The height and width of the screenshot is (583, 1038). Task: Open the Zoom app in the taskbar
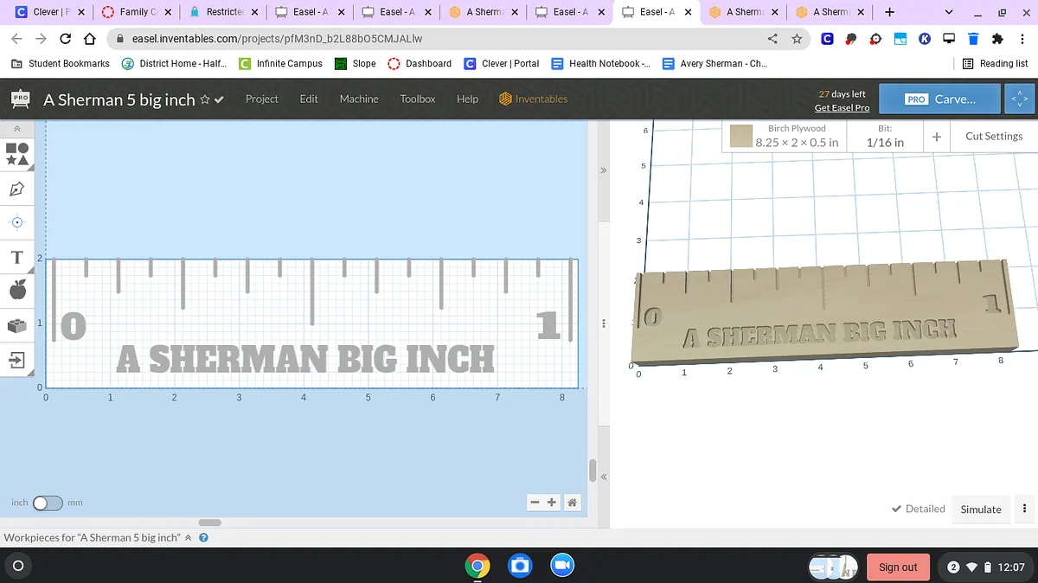(x=561, y=566)
